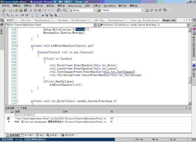Click the Decrease Indent icon
The image size is (196, 142).
click(x=22, y=15)
